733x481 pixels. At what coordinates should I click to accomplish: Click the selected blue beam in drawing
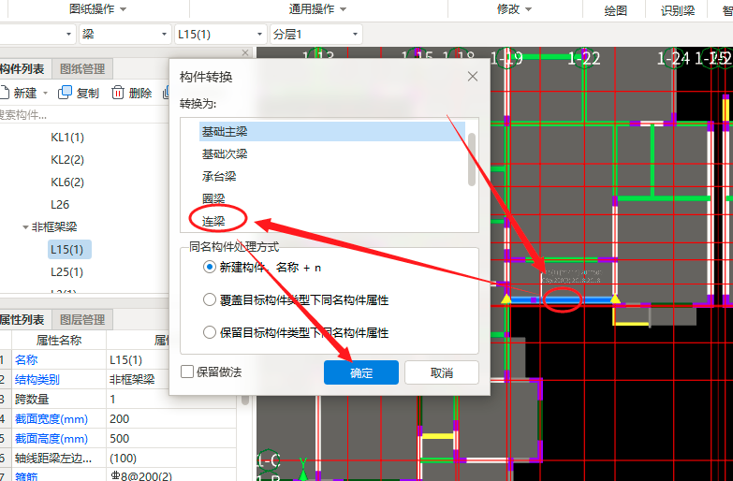[x=561, y=299]
